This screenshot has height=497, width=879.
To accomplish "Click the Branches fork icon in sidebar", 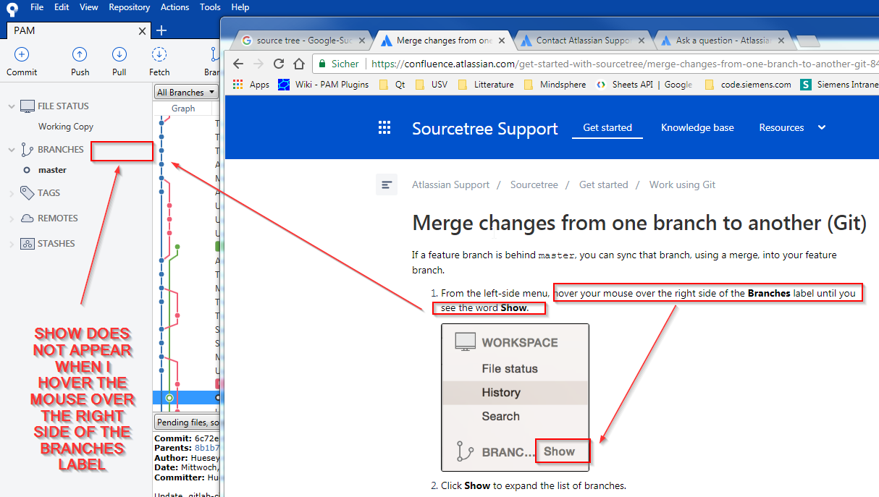I will tap(27, 150).
